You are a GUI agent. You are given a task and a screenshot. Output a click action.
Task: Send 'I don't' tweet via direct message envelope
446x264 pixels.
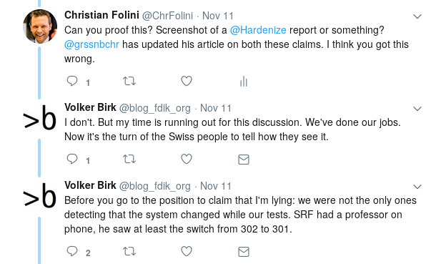click(x=244, y=160)
